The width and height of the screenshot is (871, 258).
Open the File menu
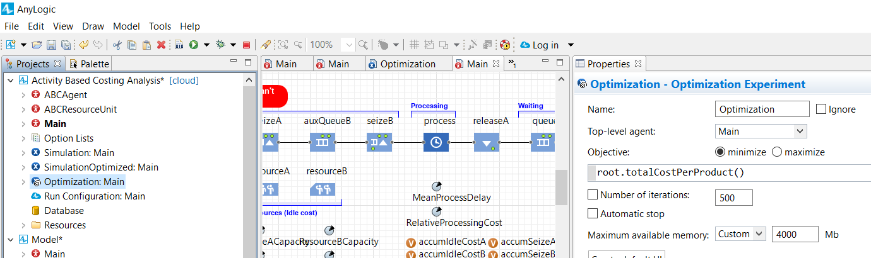coord(11,26)
